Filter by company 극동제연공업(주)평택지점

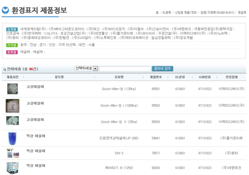tap(213, 29)
